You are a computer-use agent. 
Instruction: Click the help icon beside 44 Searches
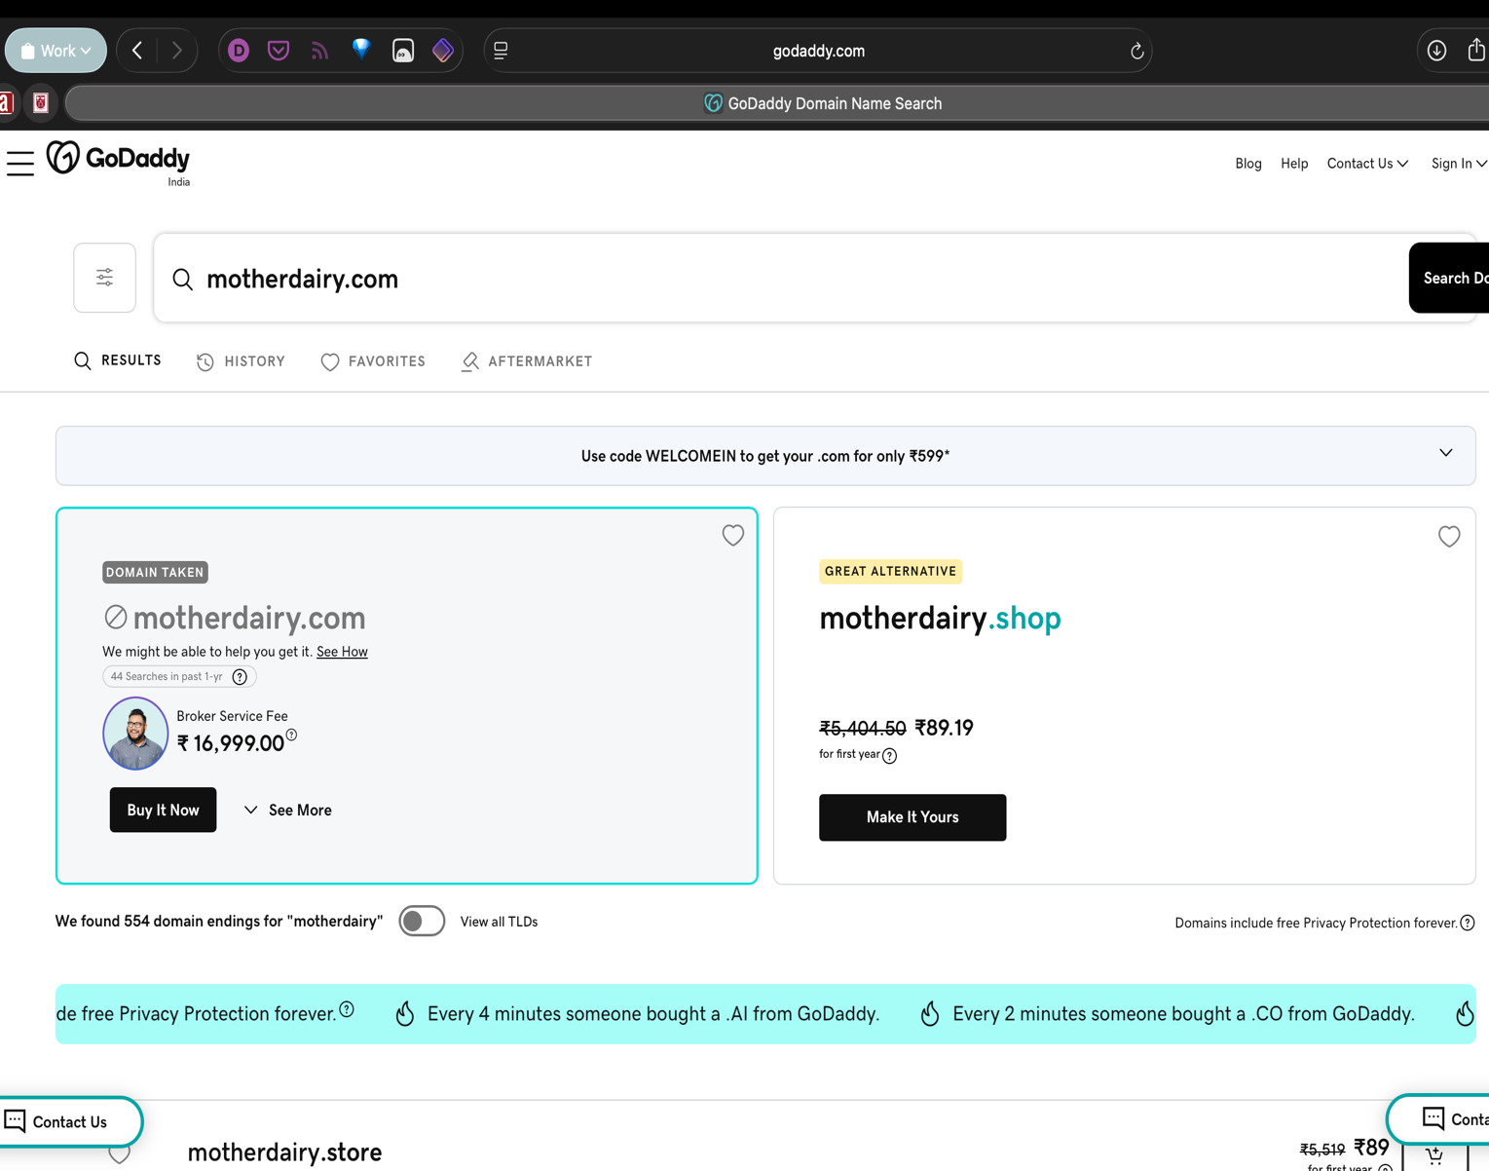(240, 677)
